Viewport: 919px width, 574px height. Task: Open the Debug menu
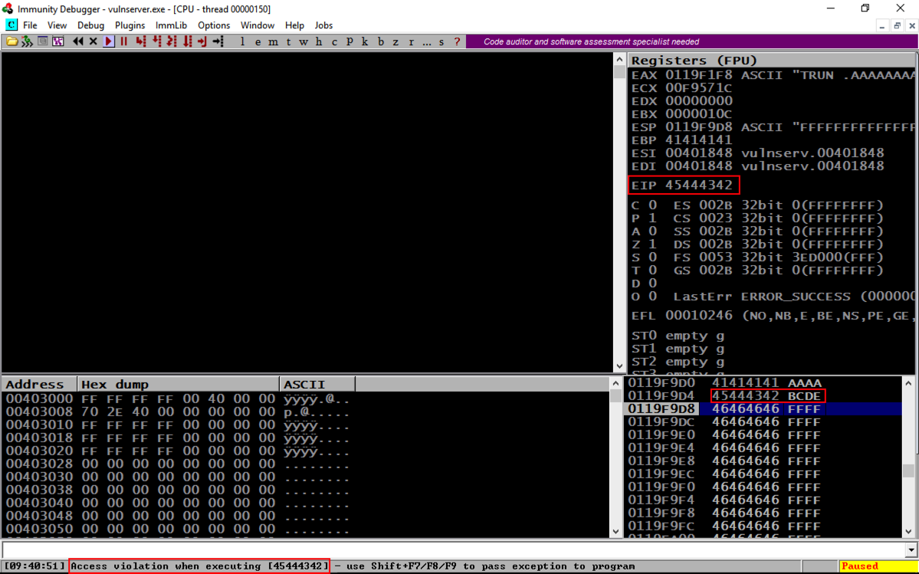pos(91,25)
